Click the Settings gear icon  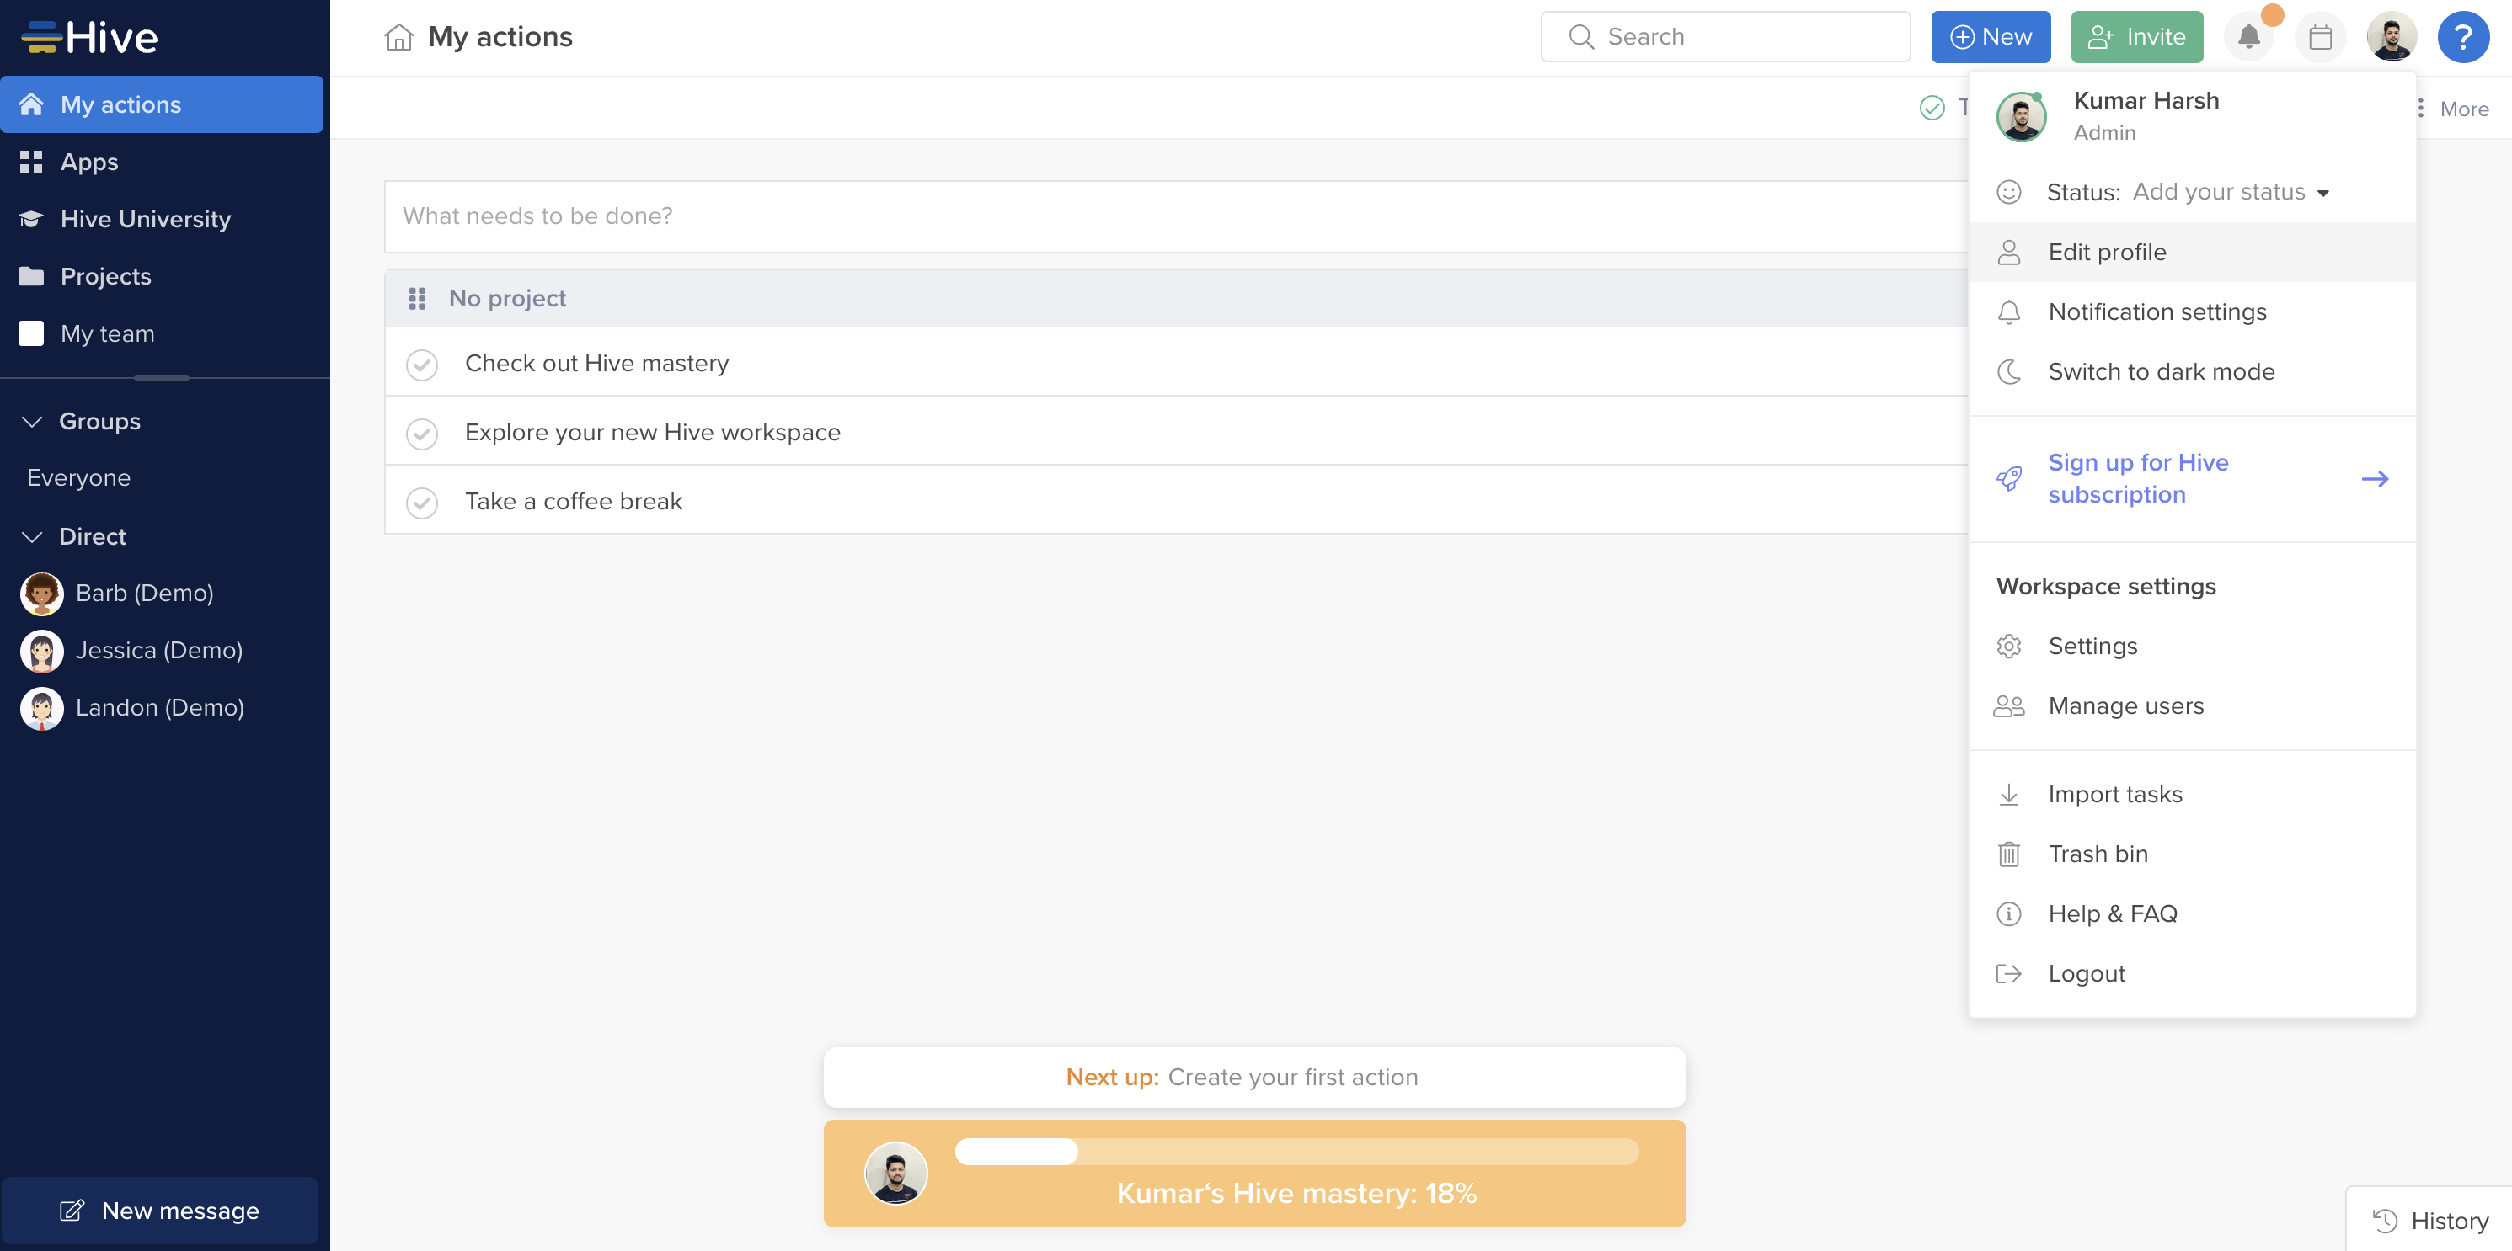pos(2009,646)
